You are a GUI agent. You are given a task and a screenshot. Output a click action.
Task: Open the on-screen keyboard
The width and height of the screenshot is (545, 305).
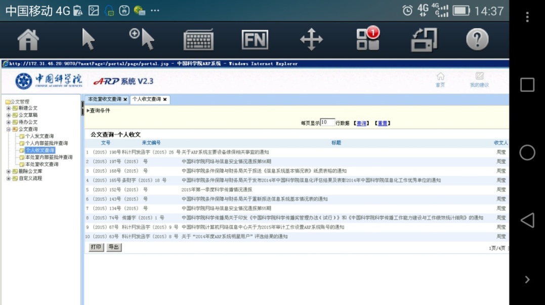click(x=198, y=40)
